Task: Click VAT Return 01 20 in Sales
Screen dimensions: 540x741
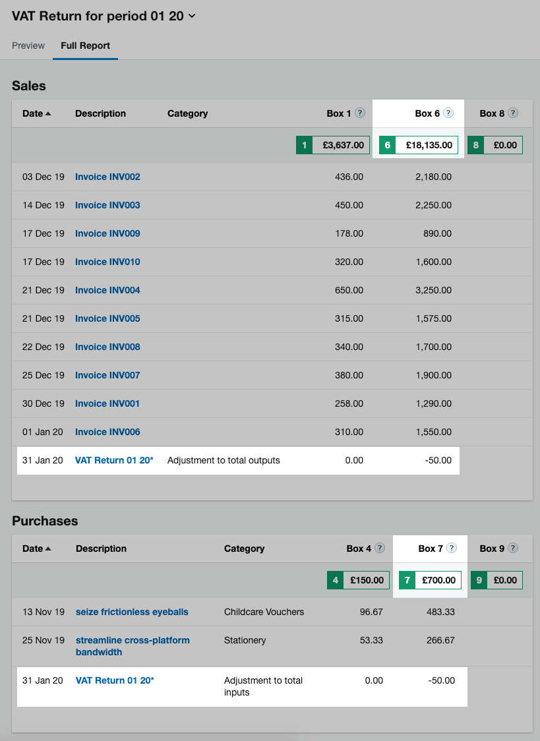Action: [114, 460]
